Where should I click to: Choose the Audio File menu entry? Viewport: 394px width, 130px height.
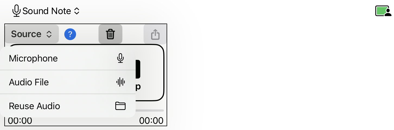pyautogui.click(x=68, y=82)
